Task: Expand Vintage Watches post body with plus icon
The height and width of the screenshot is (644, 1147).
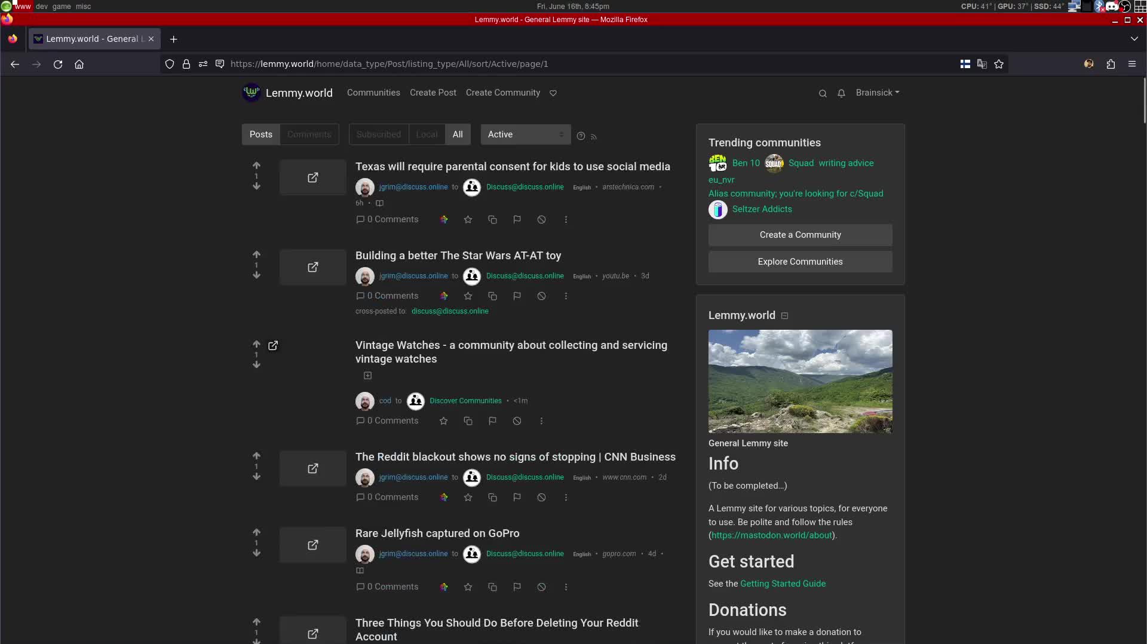Action: [368, 376]
